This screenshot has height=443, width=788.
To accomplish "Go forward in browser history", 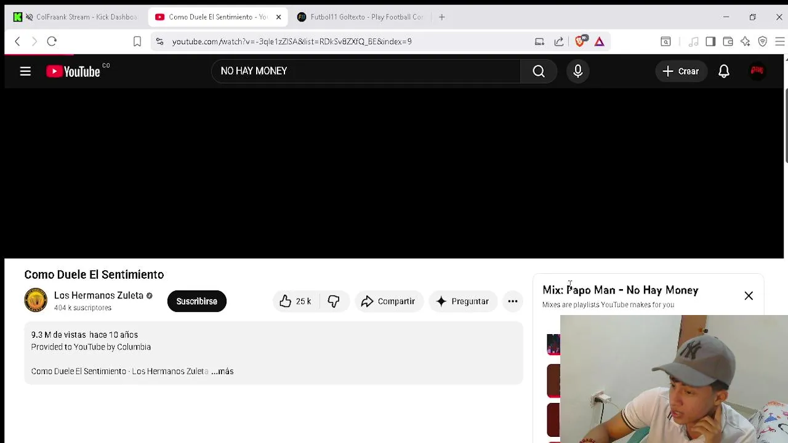I will (34, 42).
